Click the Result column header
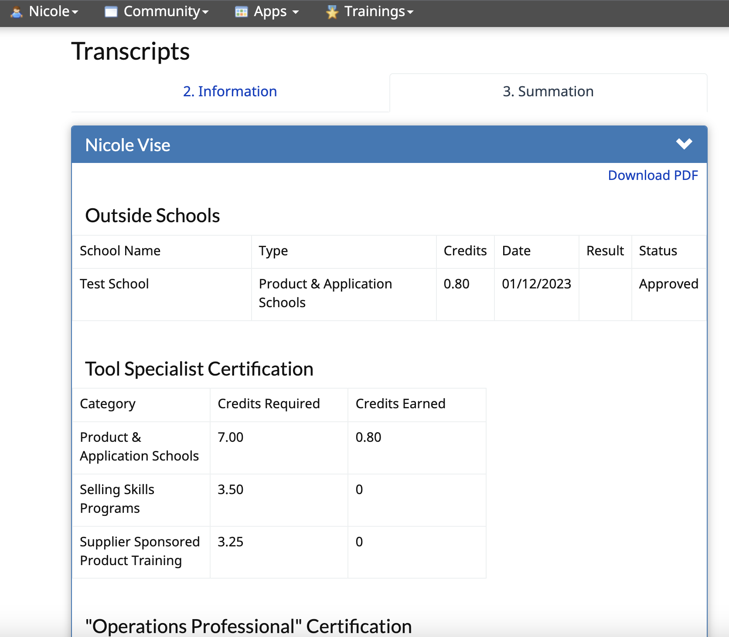The width and height of the screenshot is (729, 637). click(x=605, y=251)
